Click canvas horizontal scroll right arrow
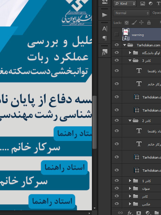The width and height of the screenshot is (161, 215). pos(90,213)
